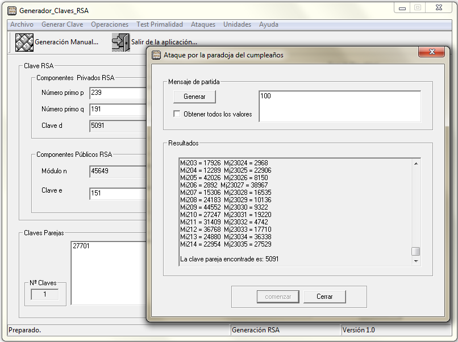Open the Test Primalidad menu
The width and height of the screenshot is (458, 342).
(159, 24)
